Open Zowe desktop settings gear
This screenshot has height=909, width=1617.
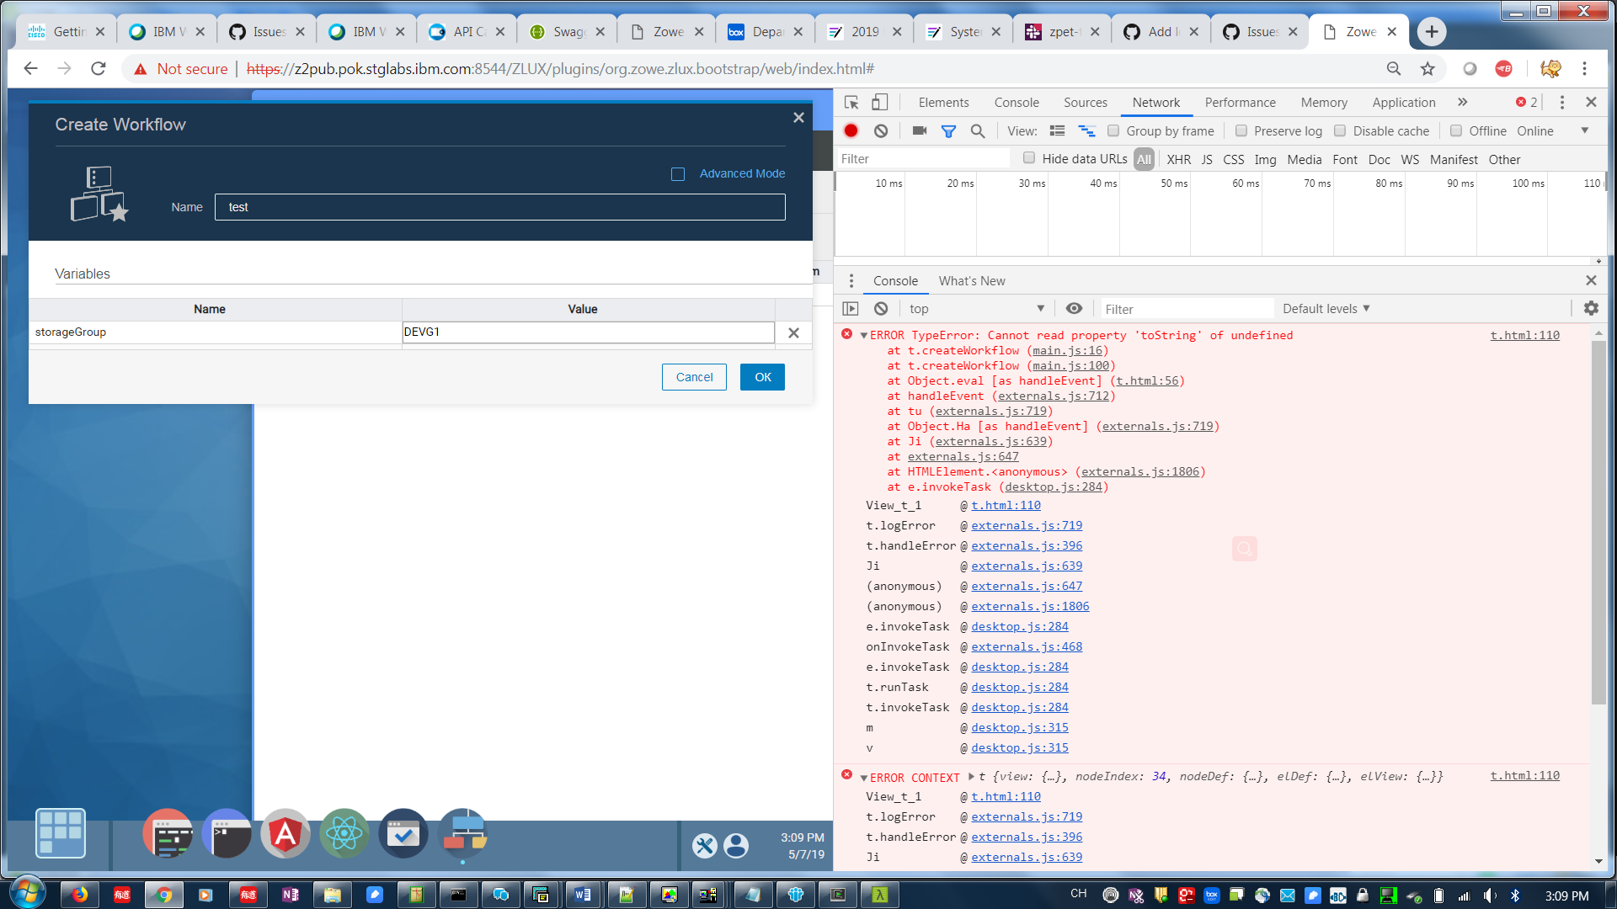tap(706, 846)
